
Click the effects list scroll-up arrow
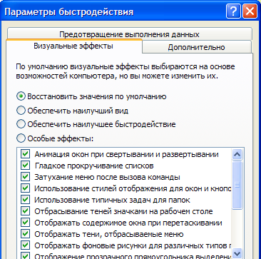[x=237, y=155]
